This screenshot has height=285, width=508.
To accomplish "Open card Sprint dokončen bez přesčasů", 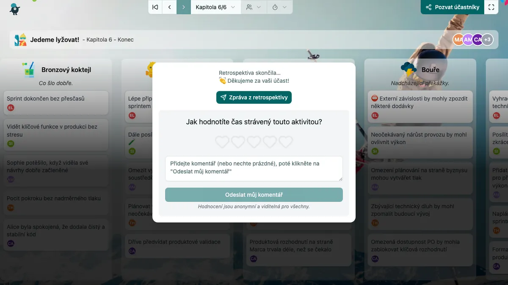I will tap(56, 103).
